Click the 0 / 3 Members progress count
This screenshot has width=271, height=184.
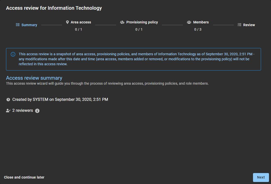point(198,29)
